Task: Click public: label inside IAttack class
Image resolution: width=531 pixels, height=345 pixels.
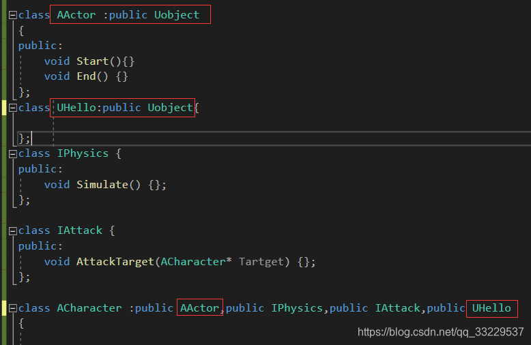Action: coord(40,246)
